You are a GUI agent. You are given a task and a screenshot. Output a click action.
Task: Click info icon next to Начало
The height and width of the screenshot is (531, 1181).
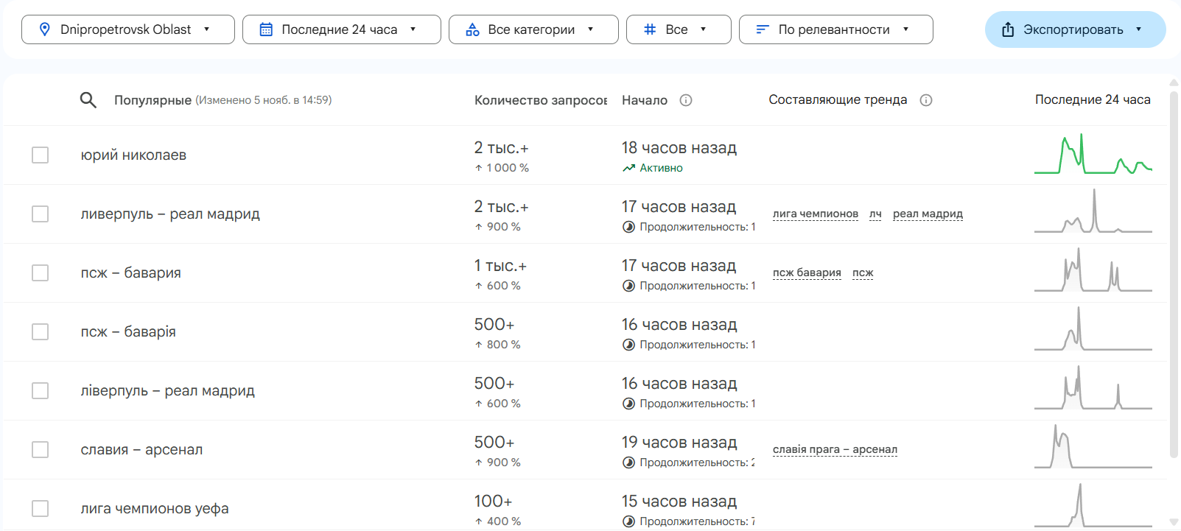pyautogui.click(x=686, y=100)
